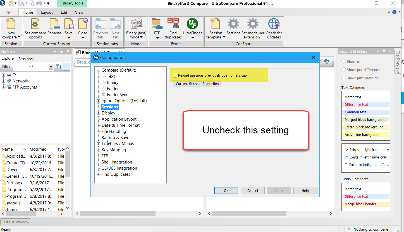The height and width of the screenshot is (232, 404).
Task: Click Current Session Properties button
Action: point(197,84)
